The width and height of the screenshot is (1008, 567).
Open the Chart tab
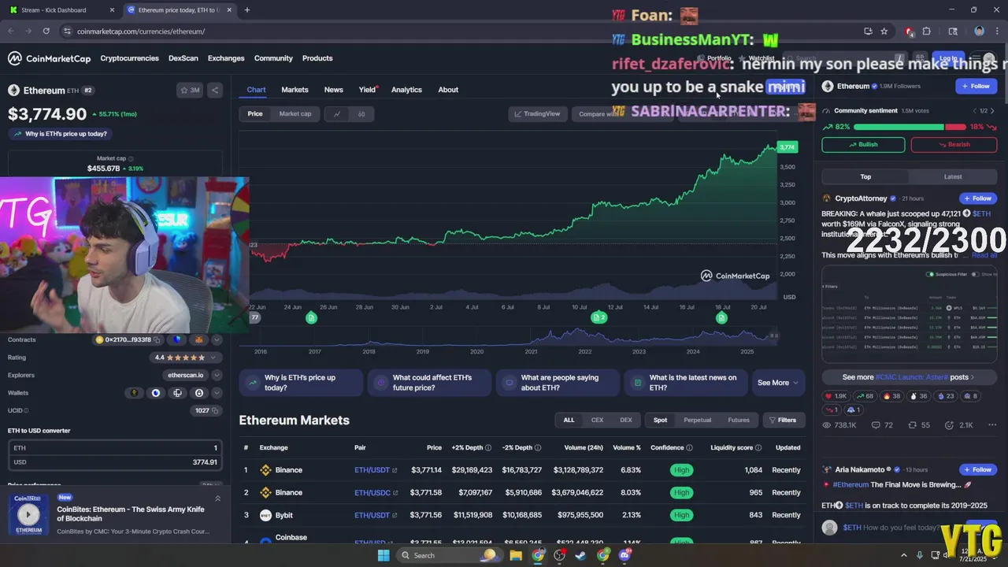(256, 90)
